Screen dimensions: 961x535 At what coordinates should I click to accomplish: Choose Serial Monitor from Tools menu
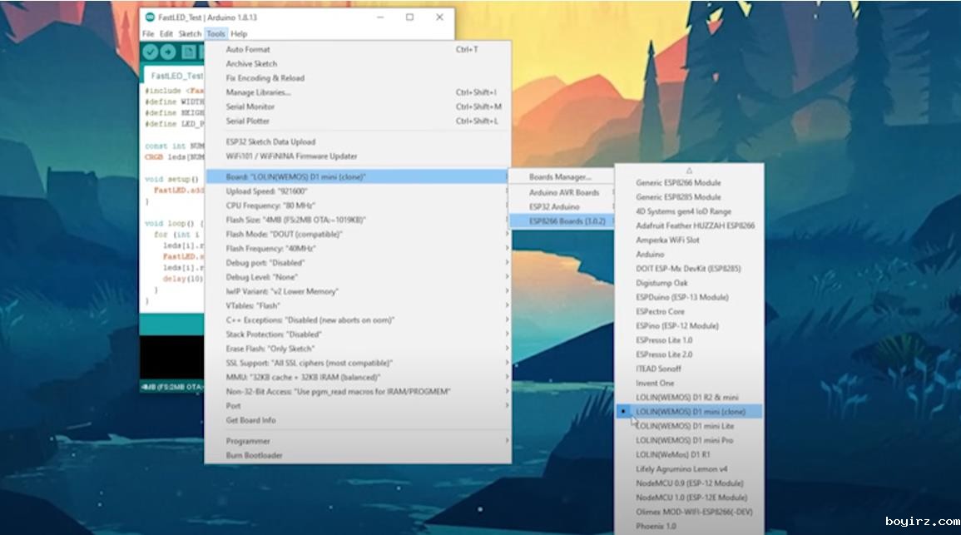[x=250, y=107]
